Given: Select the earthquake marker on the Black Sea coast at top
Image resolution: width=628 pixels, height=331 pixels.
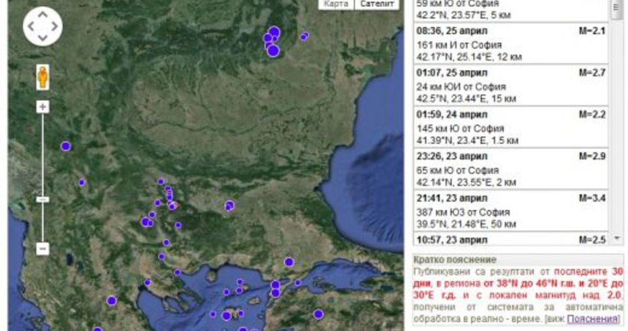Looking at the screenshot, I should pos(304,36).
